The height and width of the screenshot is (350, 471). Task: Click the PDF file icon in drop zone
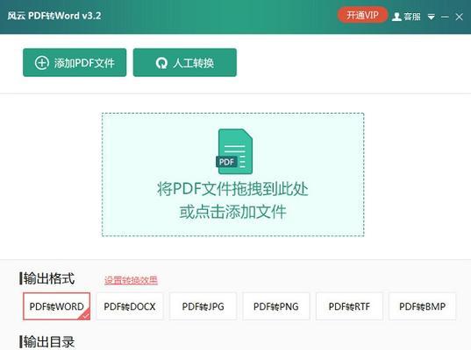pos(234,151)
